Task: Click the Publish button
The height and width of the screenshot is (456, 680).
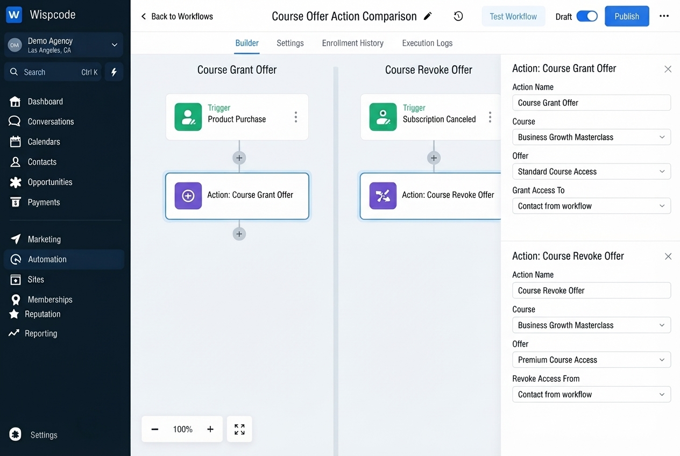Action: pos(627,16)
